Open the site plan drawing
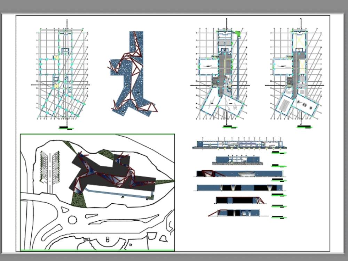The width and height of the screenshot is (348, 261). pos(97,191)
